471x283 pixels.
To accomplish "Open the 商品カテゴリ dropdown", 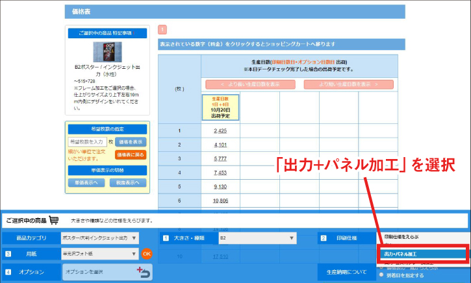I will click(100, 238).
